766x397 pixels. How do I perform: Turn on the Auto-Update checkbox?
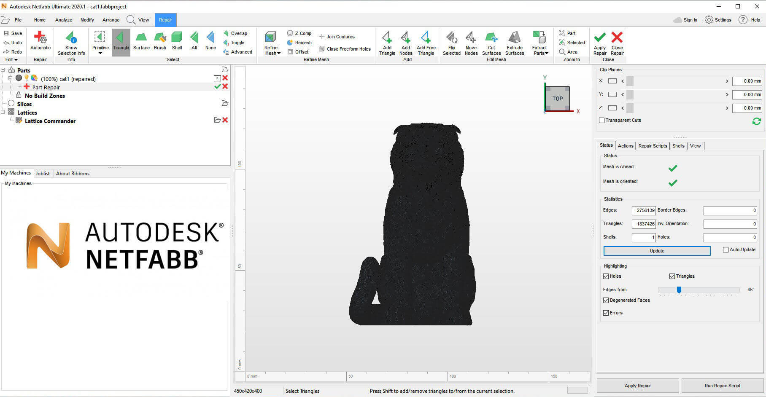click(726, 250)
